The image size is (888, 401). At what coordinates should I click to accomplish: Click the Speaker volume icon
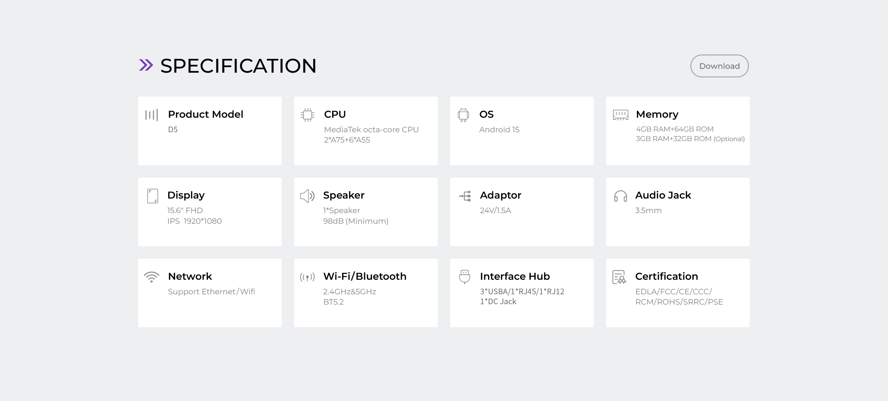[x=307, y=196]
